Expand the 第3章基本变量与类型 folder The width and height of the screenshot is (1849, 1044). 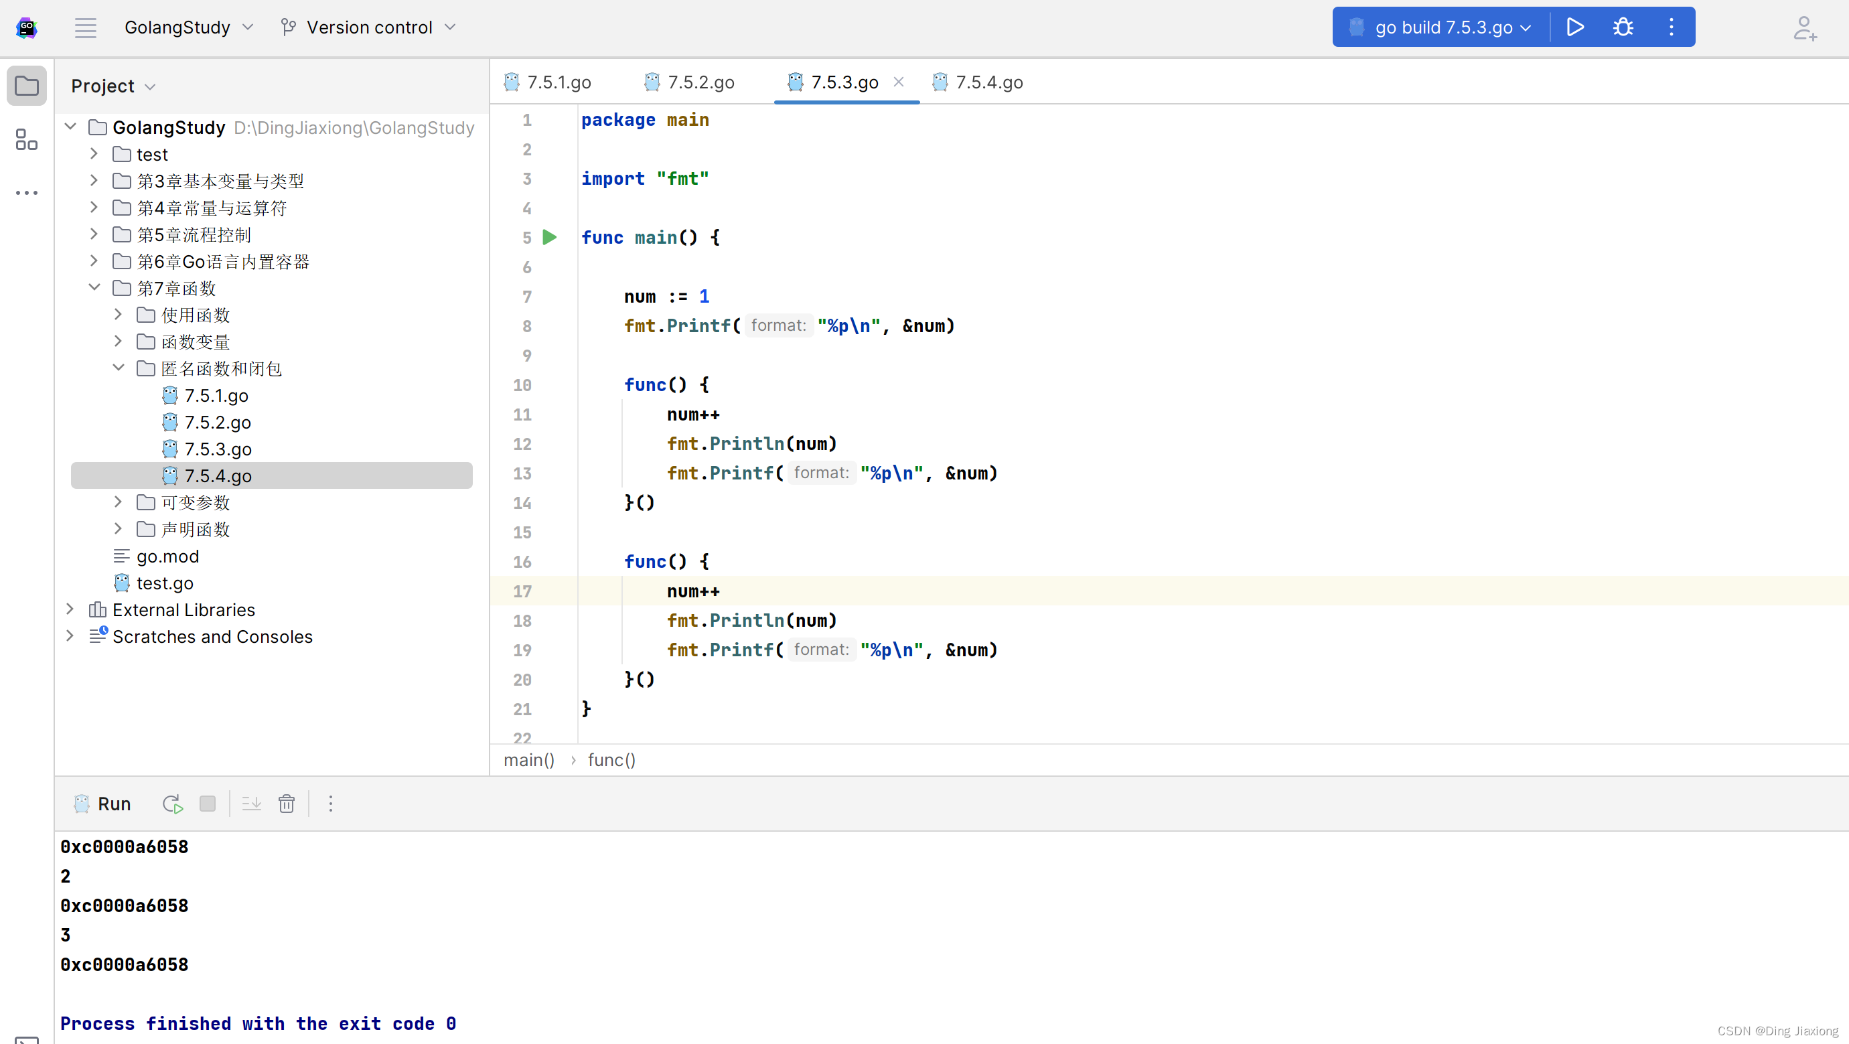pos(94,181)
